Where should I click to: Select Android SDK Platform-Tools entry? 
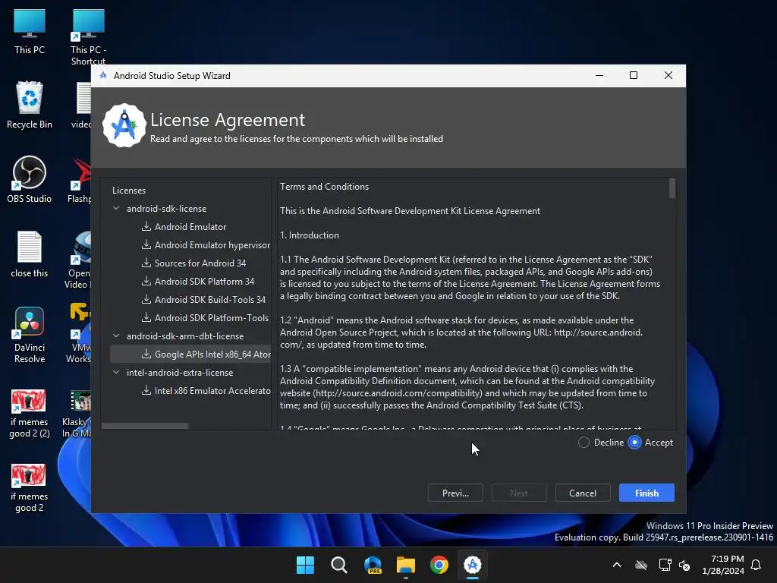[212, 318]
